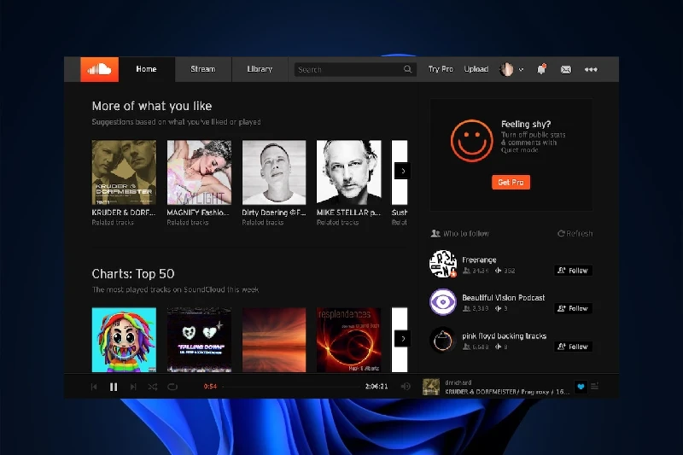
Task: Toggle repeat playback
Action: [x=172, y=387]
